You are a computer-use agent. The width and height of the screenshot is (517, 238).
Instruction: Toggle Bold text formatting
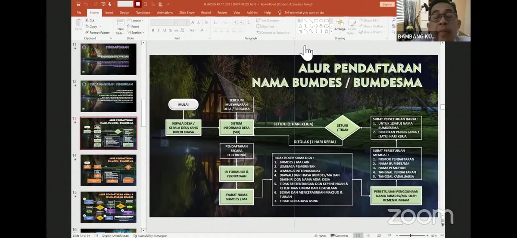pyautogui.click(x=153, y=30)
